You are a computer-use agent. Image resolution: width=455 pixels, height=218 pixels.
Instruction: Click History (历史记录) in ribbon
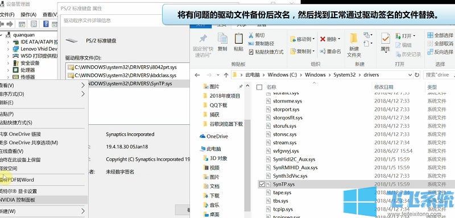click(x=408, y=54)
